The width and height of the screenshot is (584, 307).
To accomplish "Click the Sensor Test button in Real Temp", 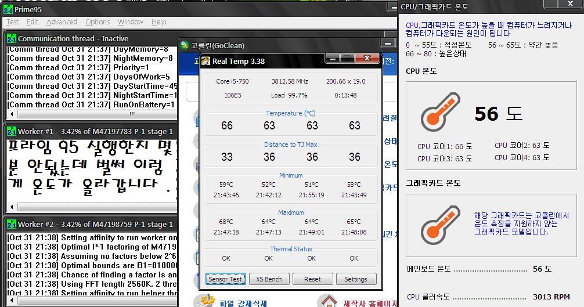I will pyautogui.click(x=225, y=279).
